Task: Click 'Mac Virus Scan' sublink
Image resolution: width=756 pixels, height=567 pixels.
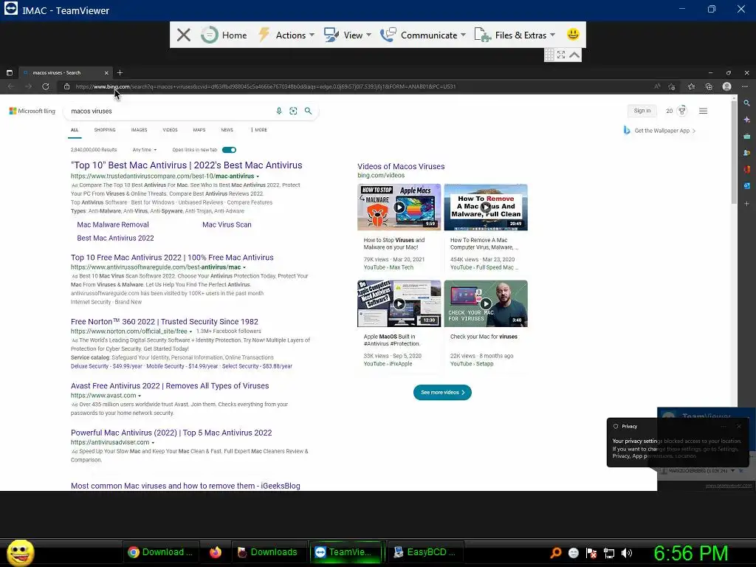Action: [227, 224]
